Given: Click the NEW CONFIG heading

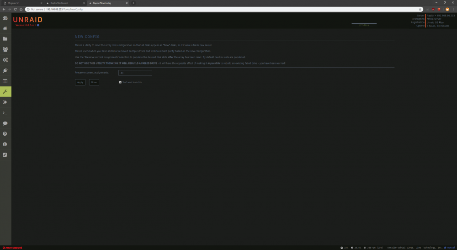Looking at the screenshot, I should point(87,37).
